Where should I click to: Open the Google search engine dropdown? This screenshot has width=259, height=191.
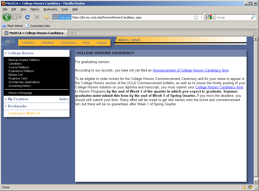click(x=211, y=17)
